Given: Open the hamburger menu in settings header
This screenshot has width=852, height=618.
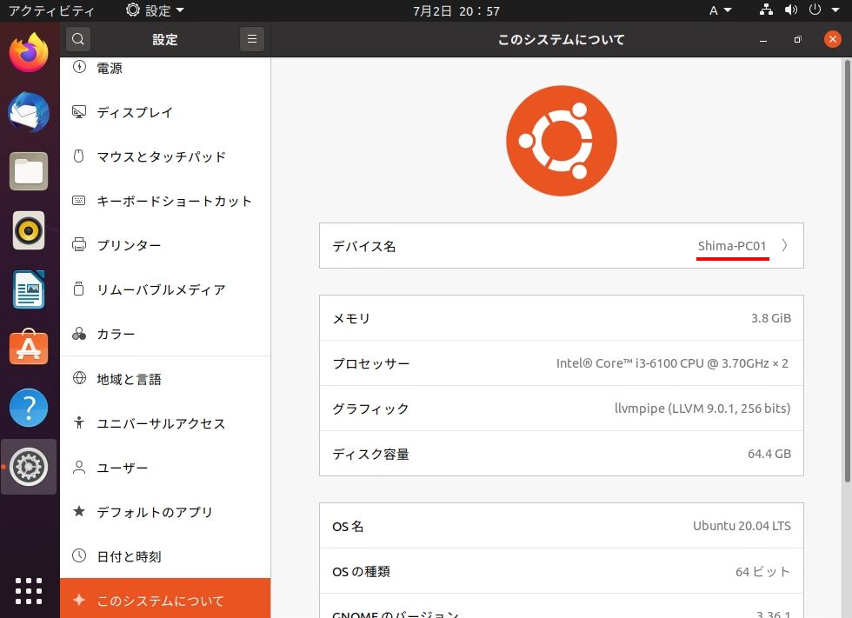Looking at the screenshot, I should pyautogui.click(x=251, y=39).
